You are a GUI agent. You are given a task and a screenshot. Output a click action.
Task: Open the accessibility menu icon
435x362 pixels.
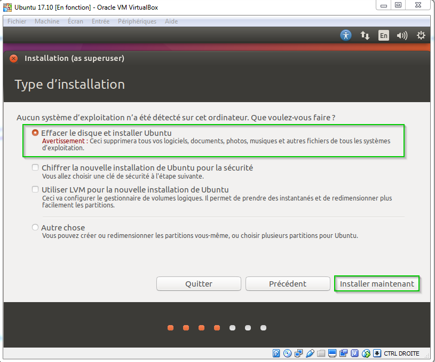point(346,35)
